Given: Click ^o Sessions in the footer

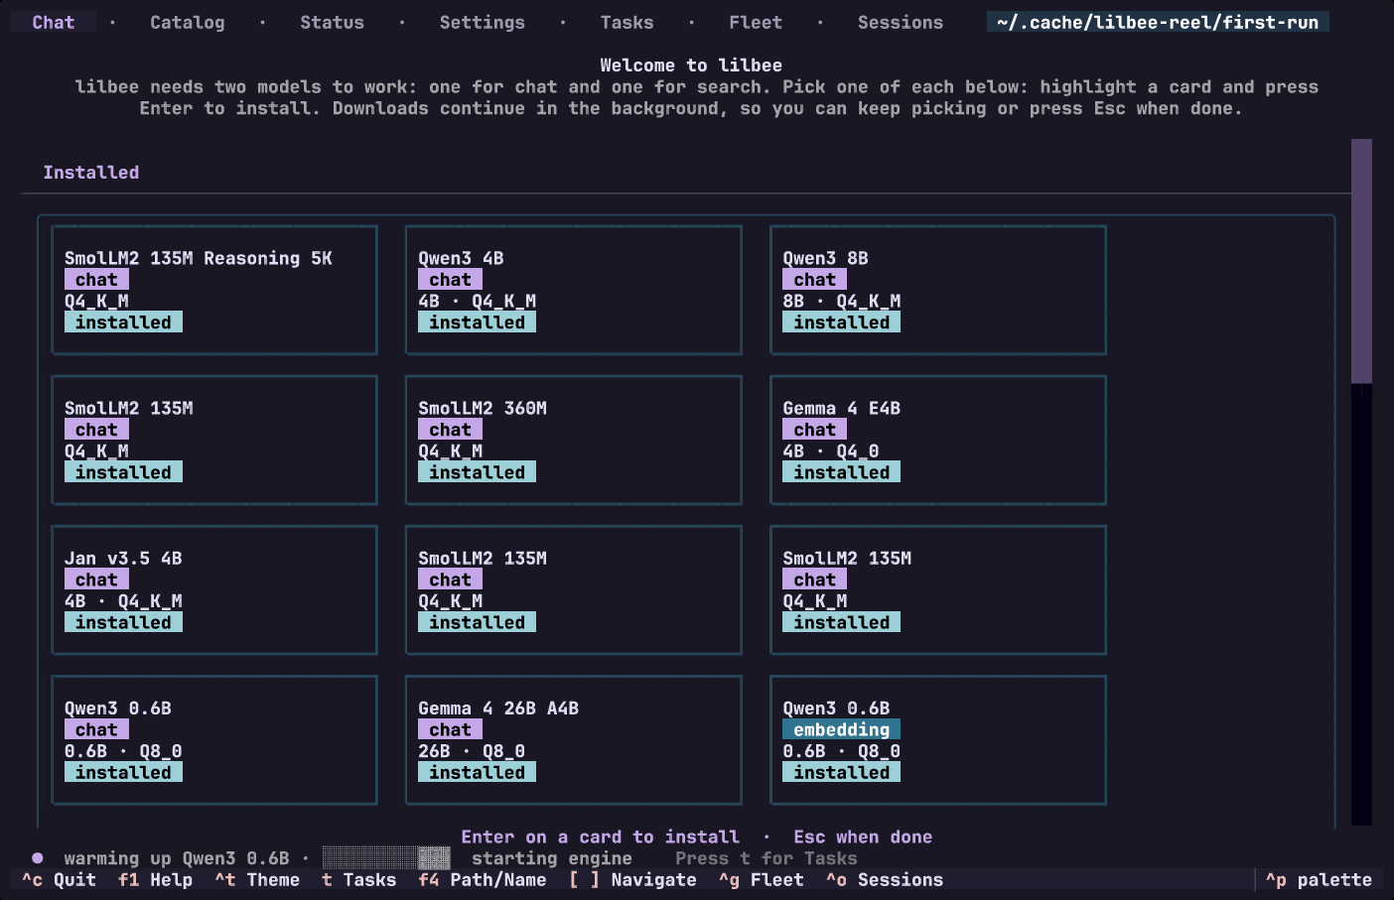Looking at the screenshot, I should 885,879.
